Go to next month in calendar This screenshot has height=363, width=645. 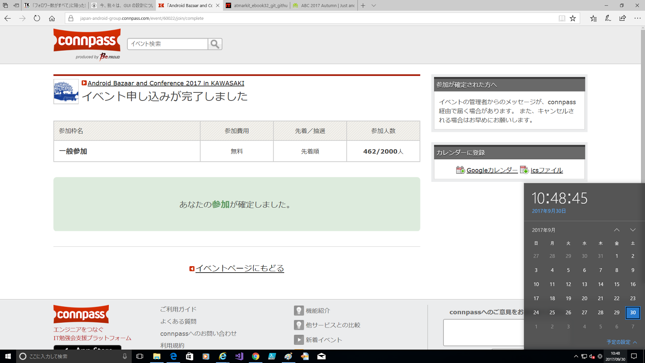(x=633, y=230)
